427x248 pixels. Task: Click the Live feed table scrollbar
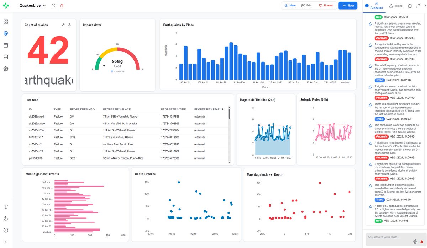click(x=230, y=114)
